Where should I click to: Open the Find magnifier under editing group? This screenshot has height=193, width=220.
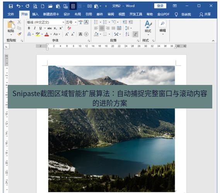click(162, 24)
